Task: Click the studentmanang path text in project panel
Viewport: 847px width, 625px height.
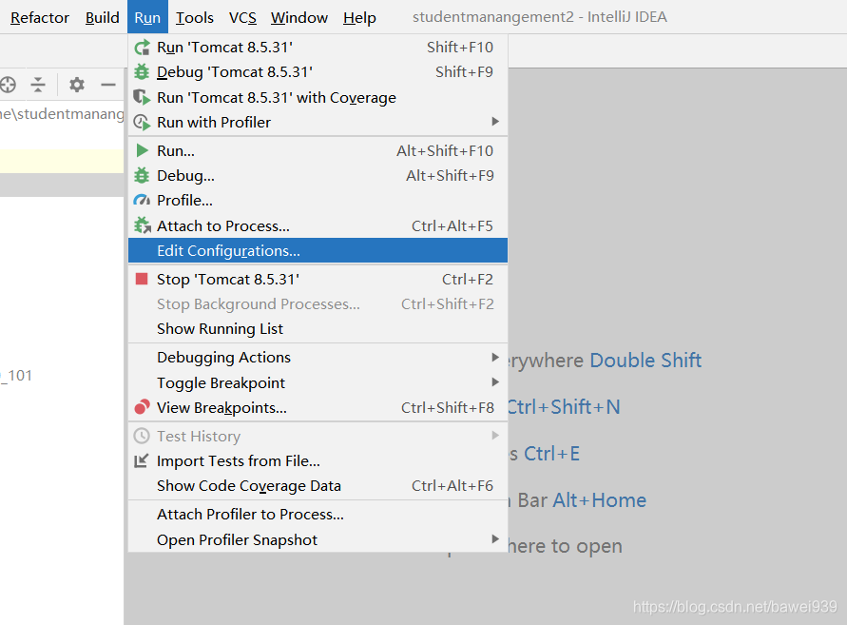Action: pyautogui.click(x=62, y=113)
